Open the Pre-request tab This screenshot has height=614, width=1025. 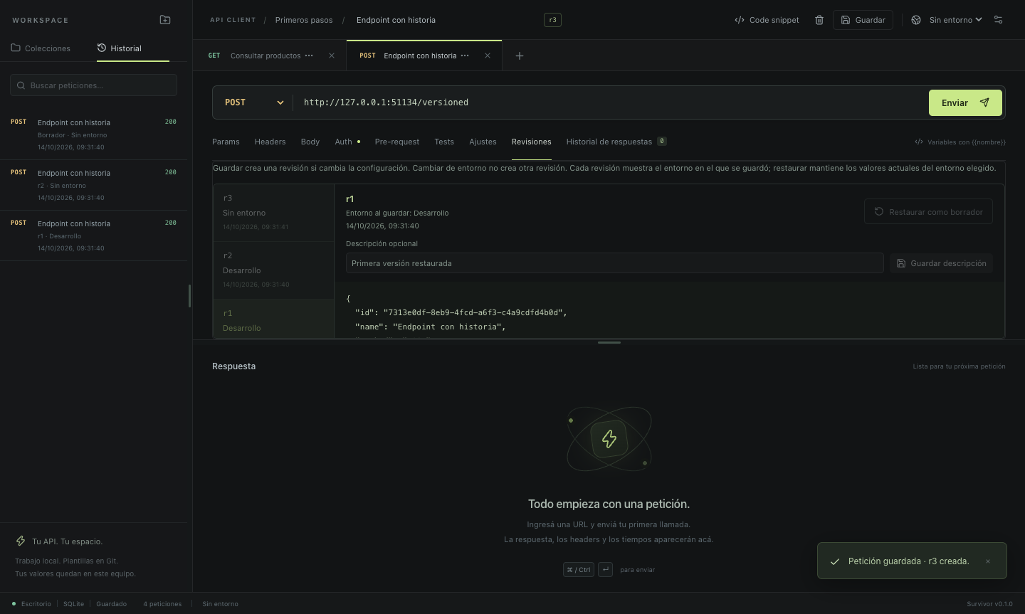click(x=397, y=142)
